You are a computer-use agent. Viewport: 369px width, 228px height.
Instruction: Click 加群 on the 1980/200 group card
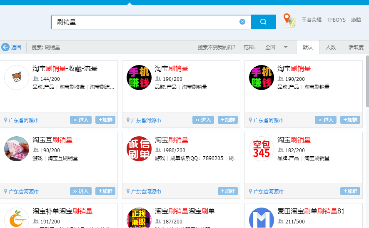click(228, 191)
